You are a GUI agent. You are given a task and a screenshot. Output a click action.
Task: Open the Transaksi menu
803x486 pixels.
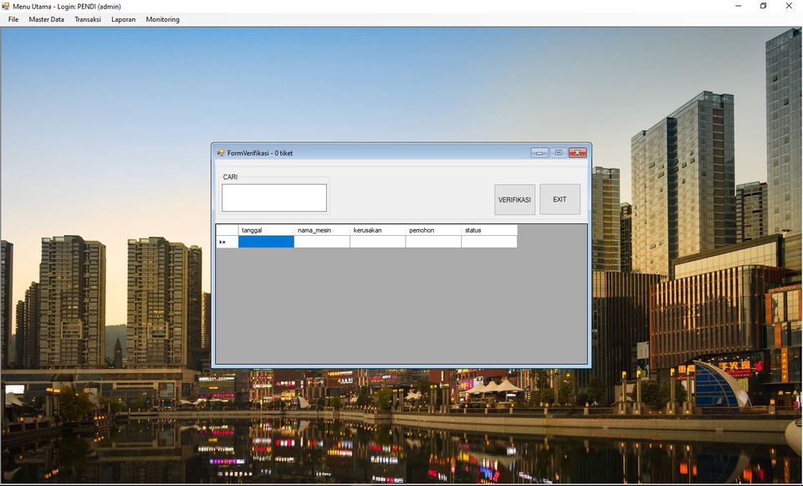tap(87, 19)
